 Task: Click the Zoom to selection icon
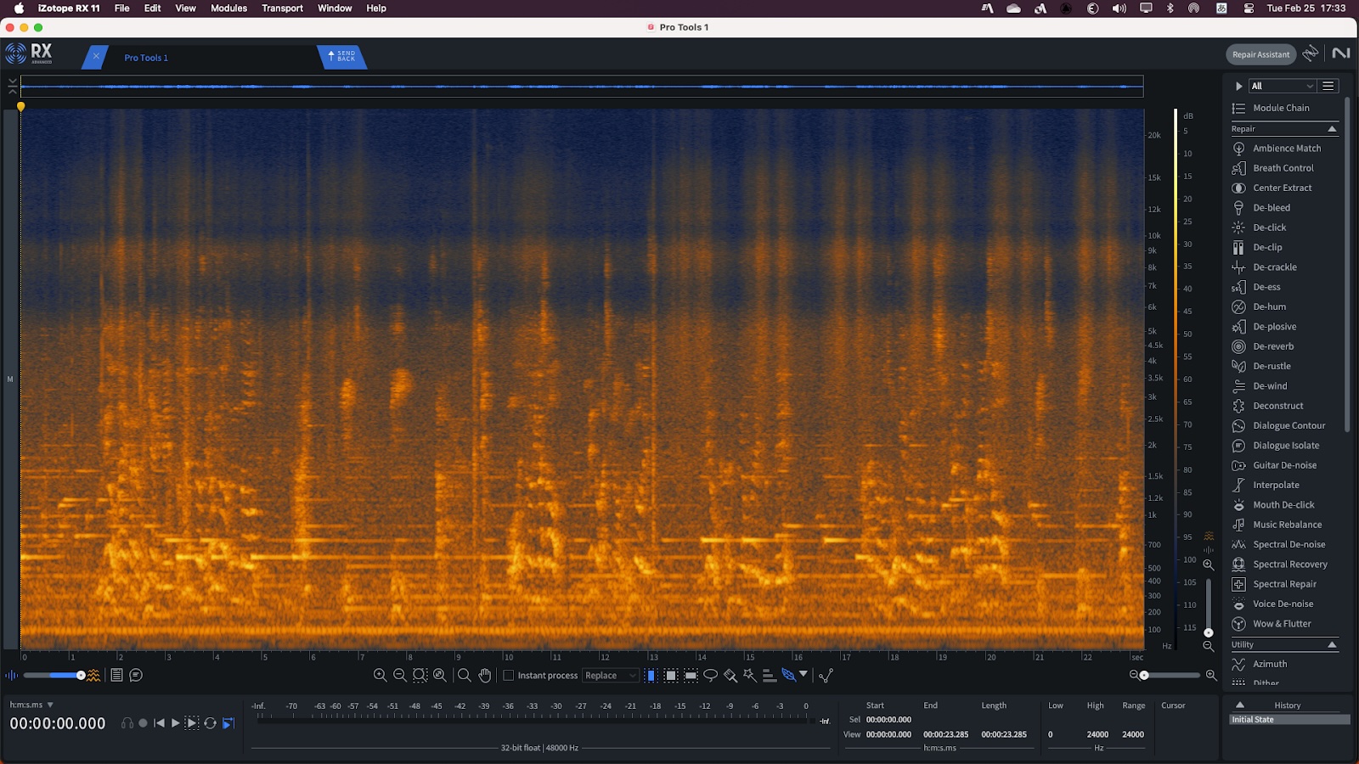[x=420, y=676]
